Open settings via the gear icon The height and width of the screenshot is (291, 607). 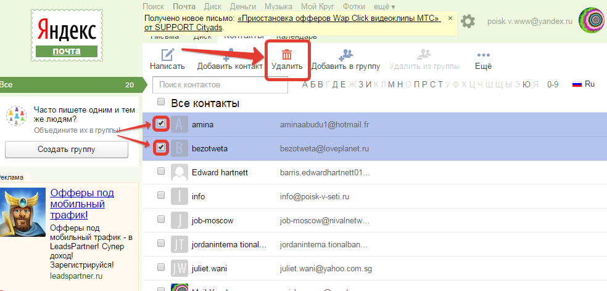[x=468, y=22]
